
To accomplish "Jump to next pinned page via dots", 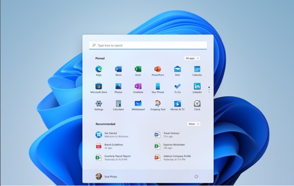I will coord(209,90).
